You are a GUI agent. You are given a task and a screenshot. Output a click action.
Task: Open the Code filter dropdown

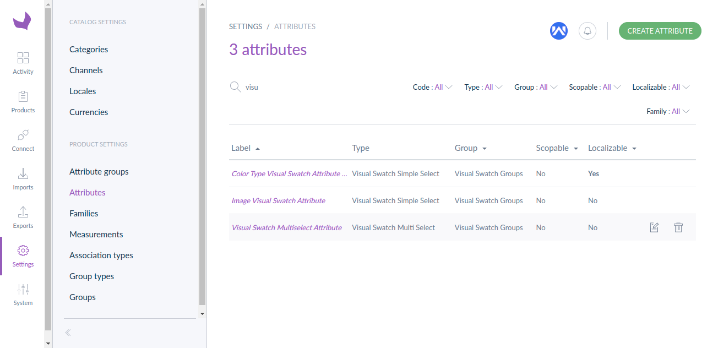point(433,87)
